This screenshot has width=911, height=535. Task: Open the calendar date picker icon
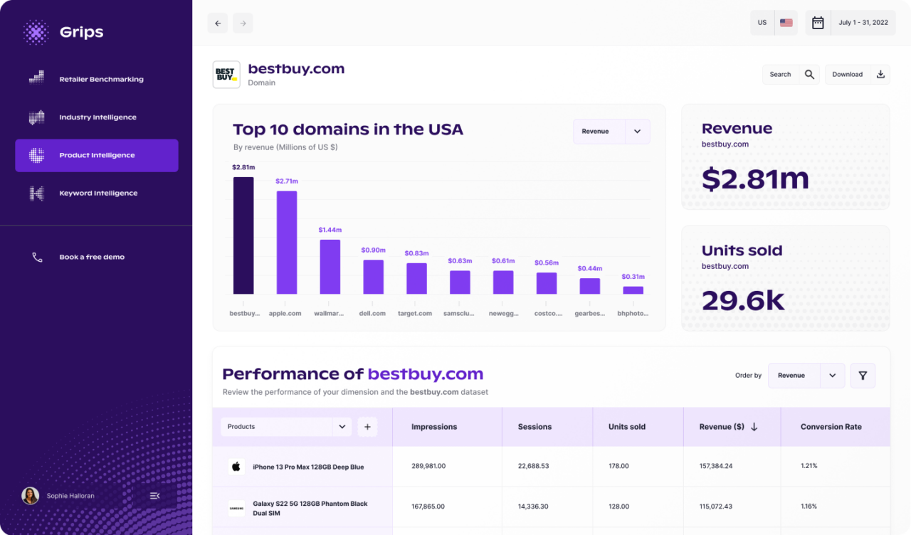coord(818,23)
